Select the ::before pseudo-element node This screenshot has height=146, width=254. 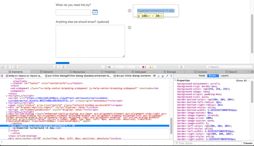pos(16,123)
